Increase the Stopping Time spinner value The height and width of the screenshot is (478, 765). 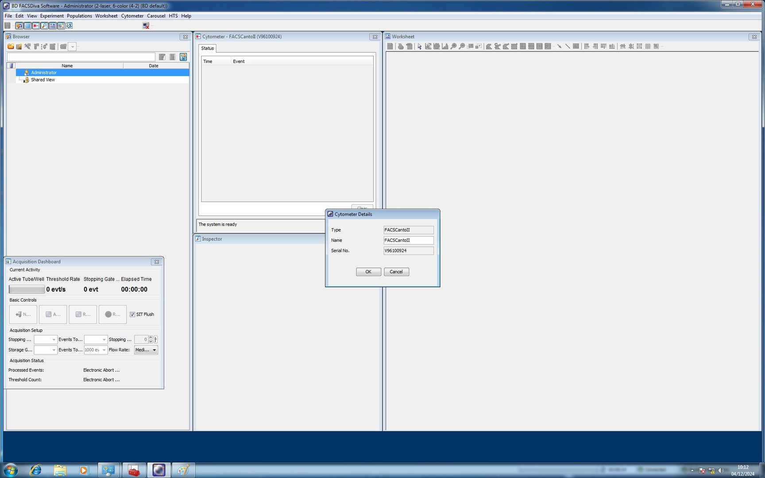click(x=151, y=337)
